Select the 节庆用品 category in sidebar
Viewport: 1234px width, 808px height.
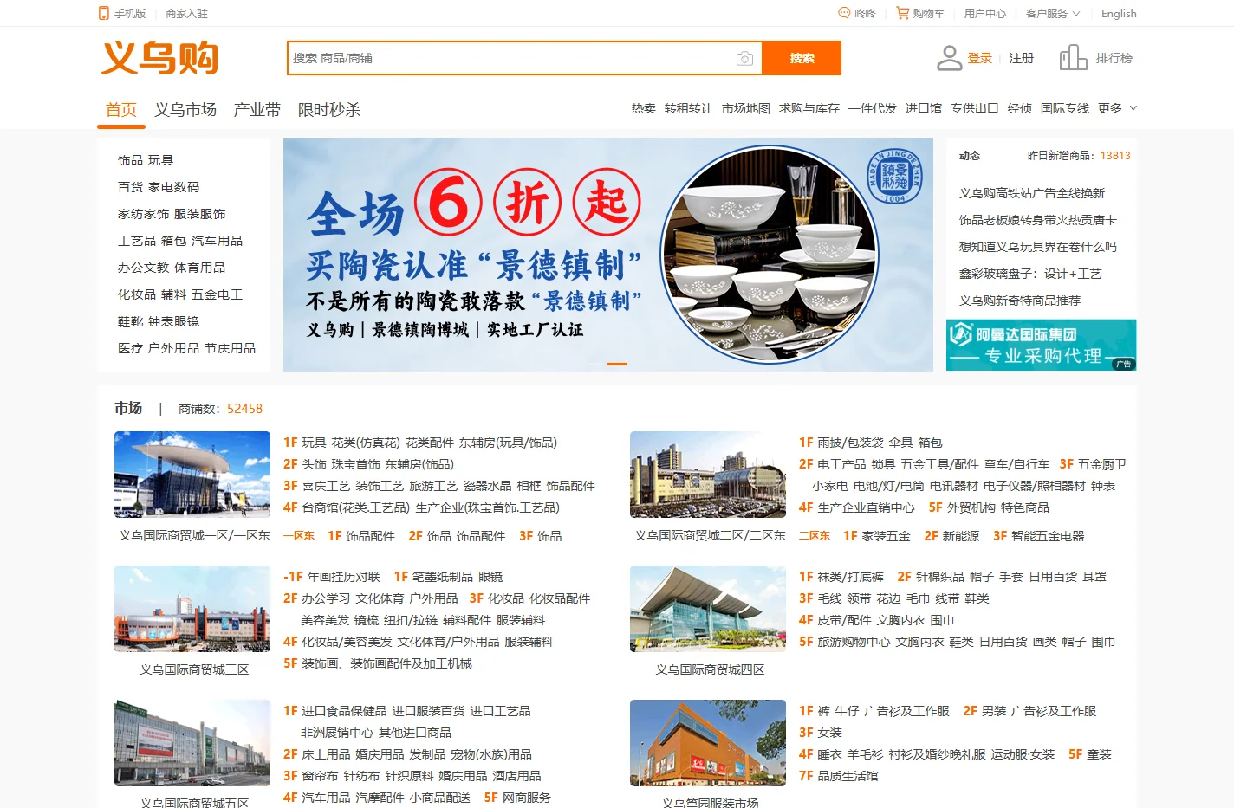click(x=230, y=348)
